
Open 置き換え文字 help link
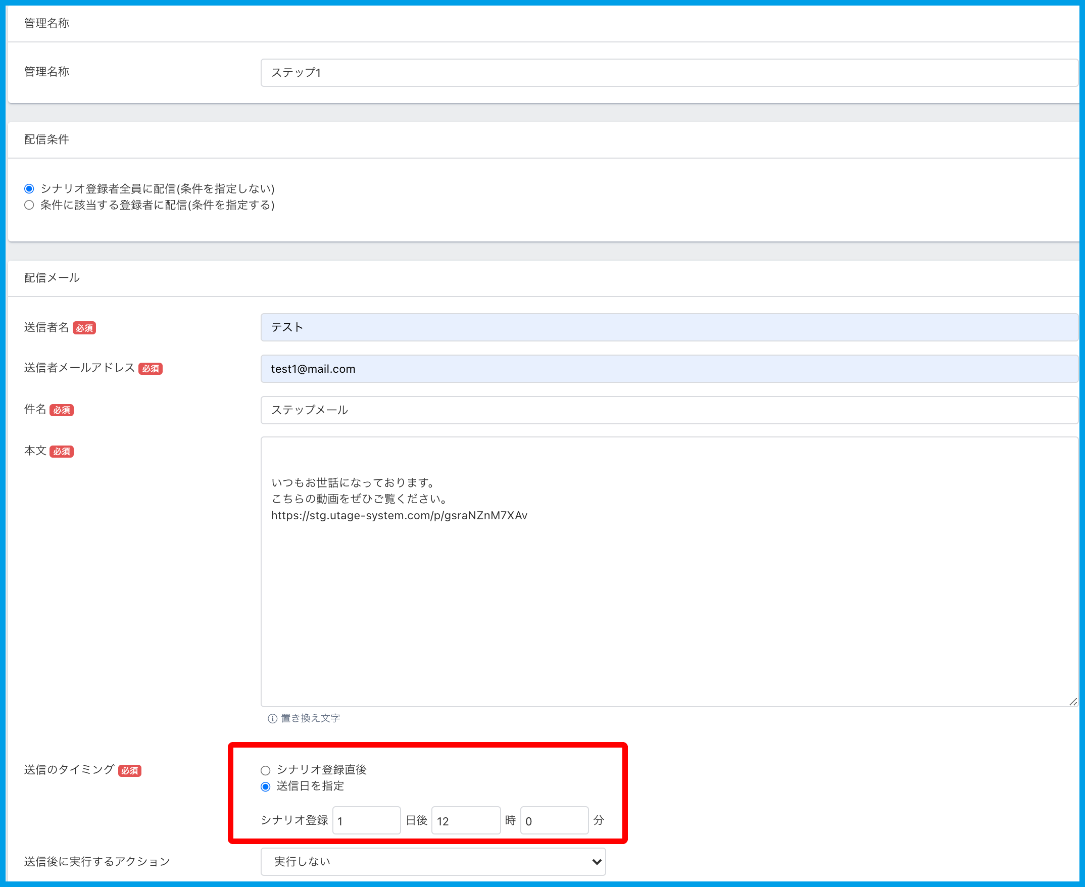[x=310, y=718]
